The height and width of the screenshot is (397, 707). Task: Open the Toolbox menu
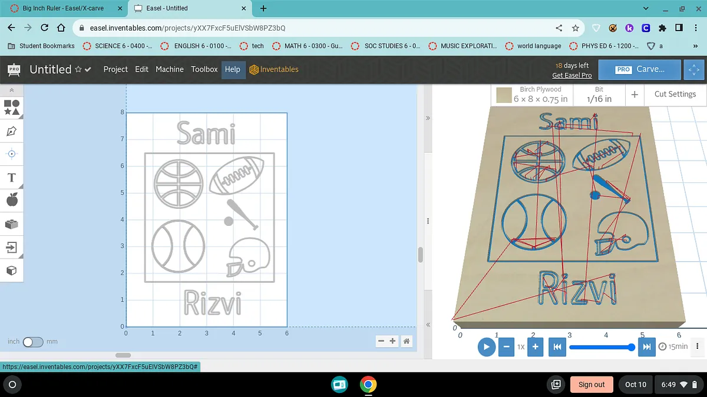pyautogui.click(x=204, y=69)
